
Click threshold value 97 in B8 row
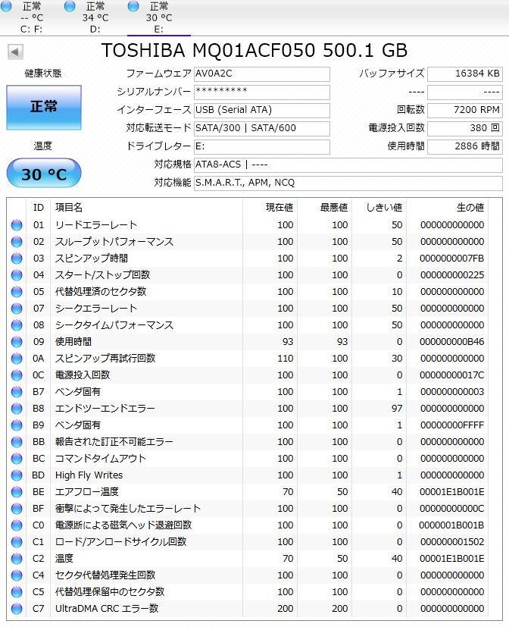tap(397, 409)
